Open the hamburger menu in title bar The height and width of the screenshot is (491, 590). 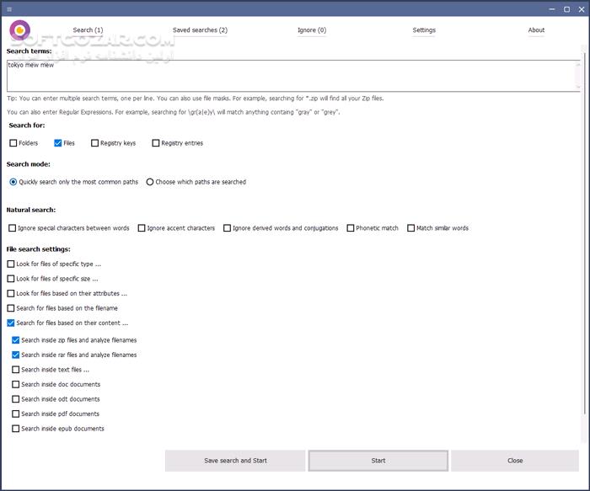pyautogui.click(x=9, y=9)
